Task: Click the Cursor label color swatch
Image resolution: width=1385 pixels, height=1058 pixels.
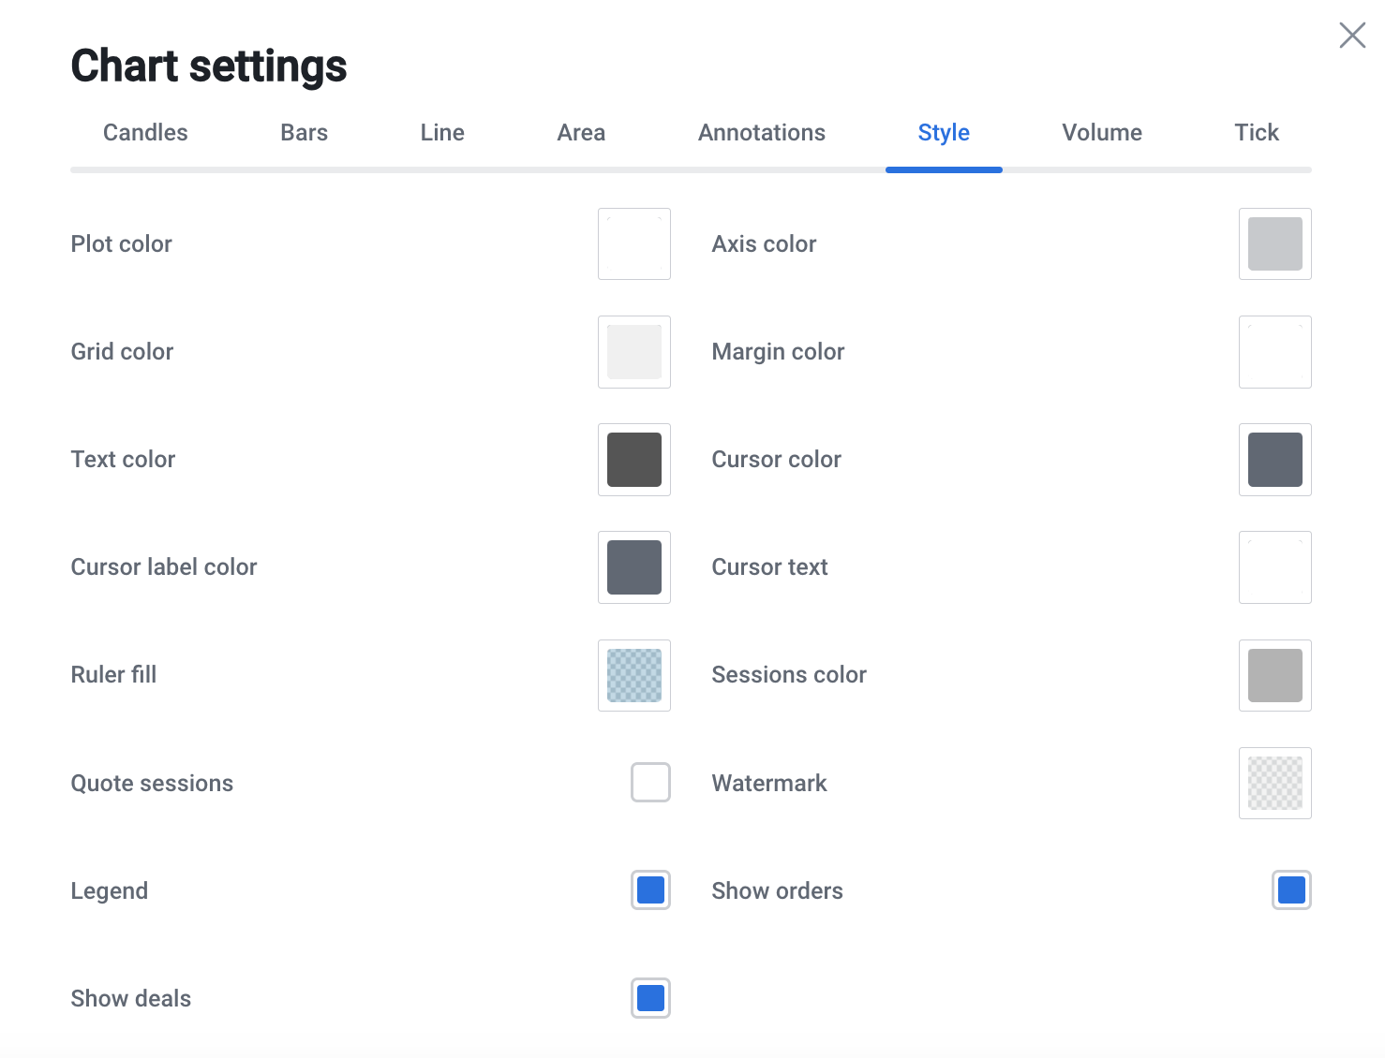Action: tap(634, 567)
